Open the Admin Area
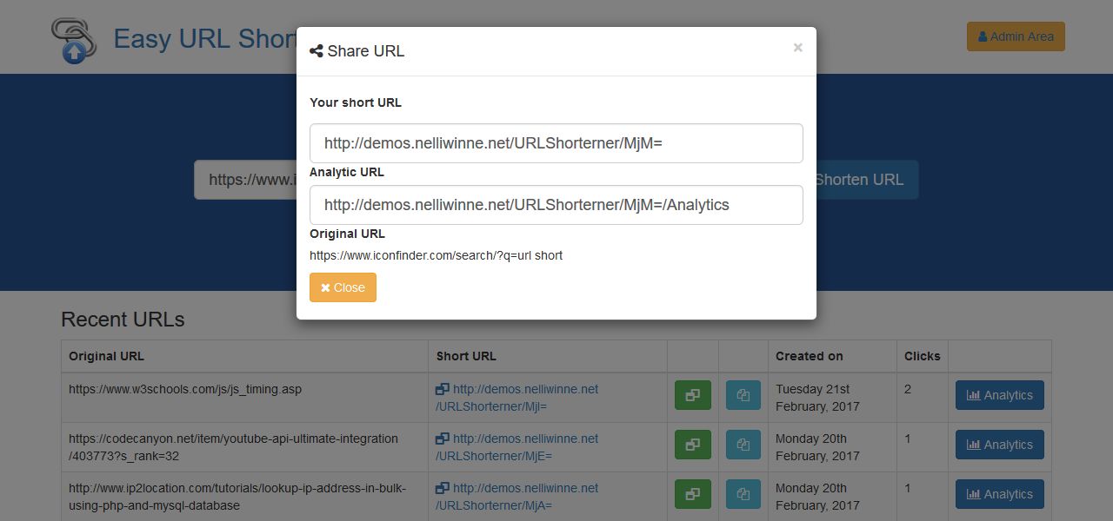 (1016, 36)
